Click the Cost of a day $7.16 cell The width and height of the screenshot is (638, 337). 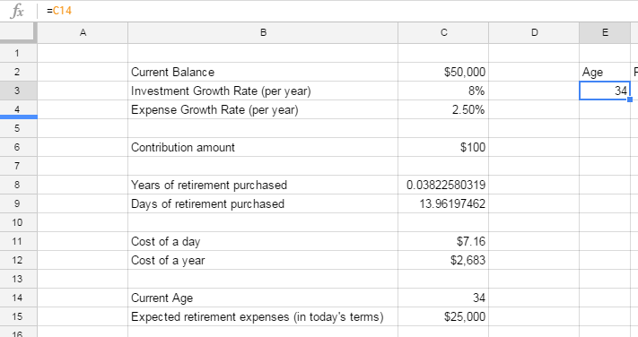(443, 241)
